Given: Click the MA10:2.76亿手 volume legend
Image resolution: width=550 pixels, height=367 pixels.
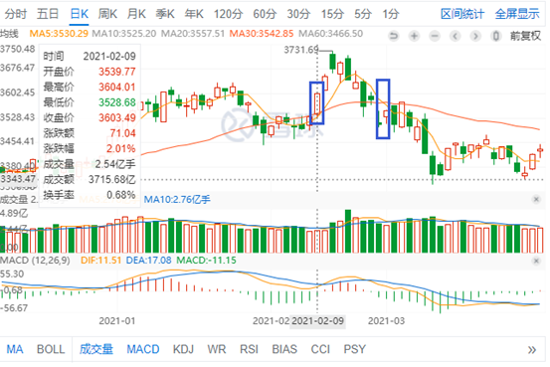Looking at the screenshot, I should coord(177,200).
